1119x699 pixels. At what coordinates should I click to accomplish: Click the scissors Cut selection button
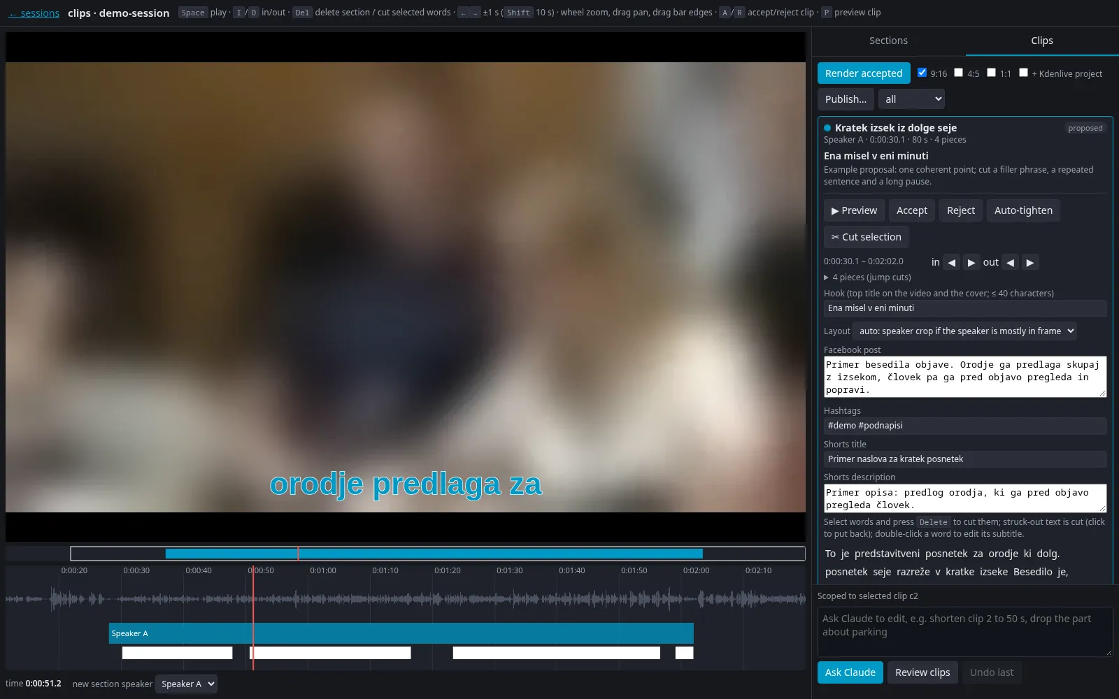click(866, 237)
